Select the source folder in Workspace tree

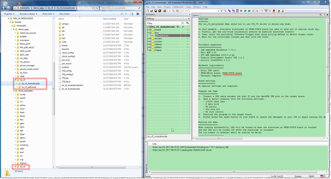[x=158, y=42]
